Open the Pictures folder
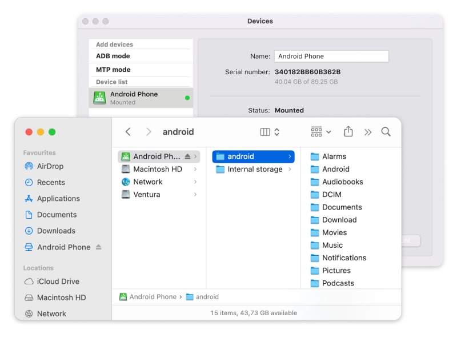Viewport: 457px width, 354px height. coord(330,271)
